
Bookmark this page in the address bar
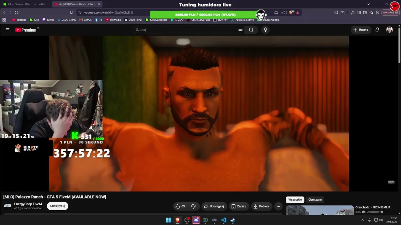[71, 12]
